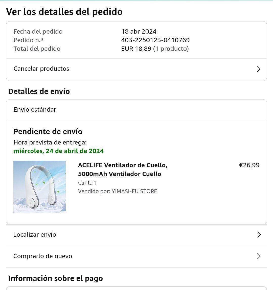Choose Comprarlo de nuevo option
Screen dimensions: 273x290
[136, 257]
